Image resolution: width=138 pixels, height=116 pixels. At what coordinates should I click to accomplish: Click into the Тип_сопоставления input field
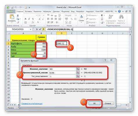click(x=62, y=76)
